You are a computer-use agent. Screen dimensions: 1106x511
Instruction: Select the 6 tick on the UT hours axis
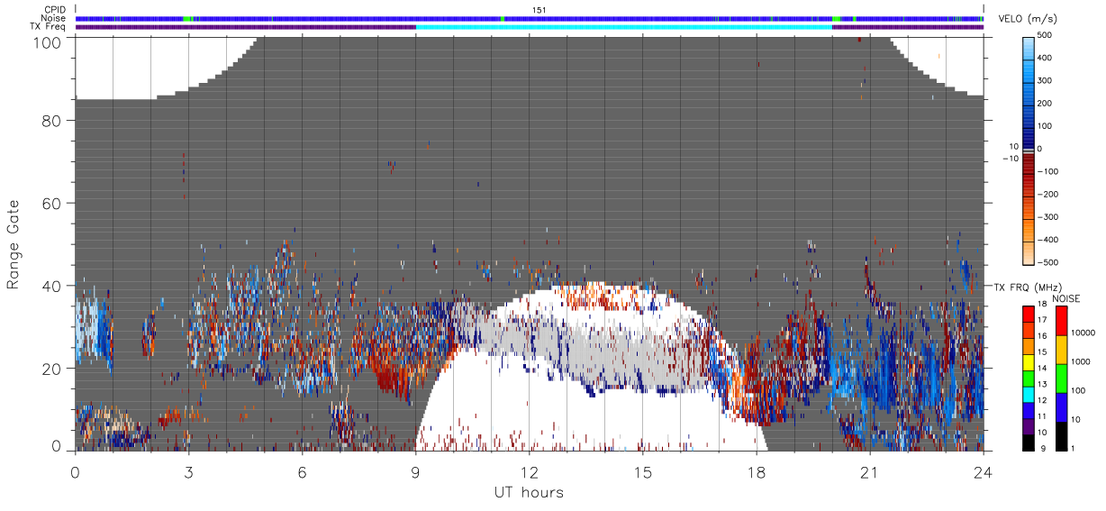tap(303, 471)
